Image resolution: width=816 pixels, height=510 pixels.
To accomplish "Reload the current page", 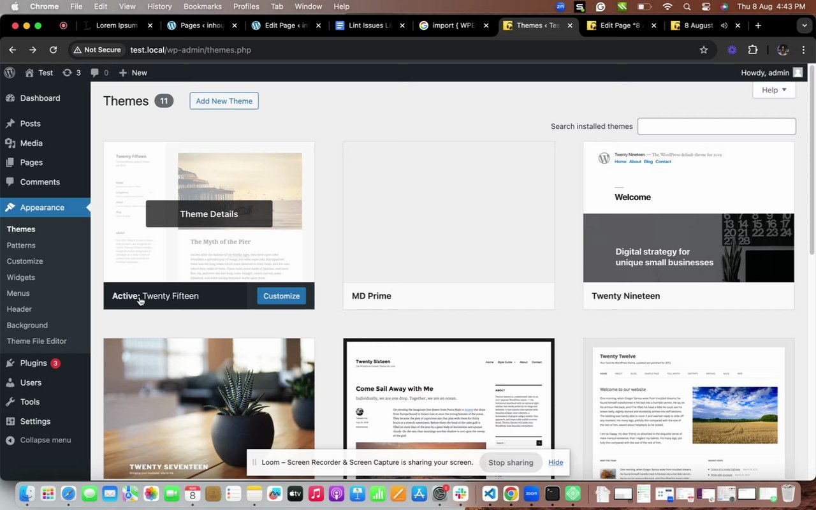I will point(54,50).
